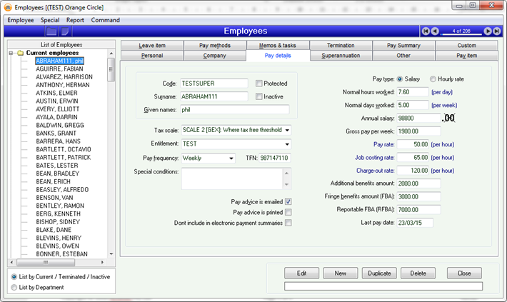Jump to the last employee record
Viewport: 507px width, 302px height.
(497, 31)
